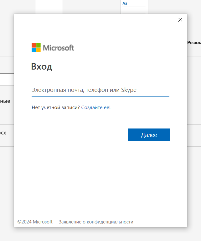Open 'Заявление о конфиденциальности' link
The image size is (201, 241).
96,222
